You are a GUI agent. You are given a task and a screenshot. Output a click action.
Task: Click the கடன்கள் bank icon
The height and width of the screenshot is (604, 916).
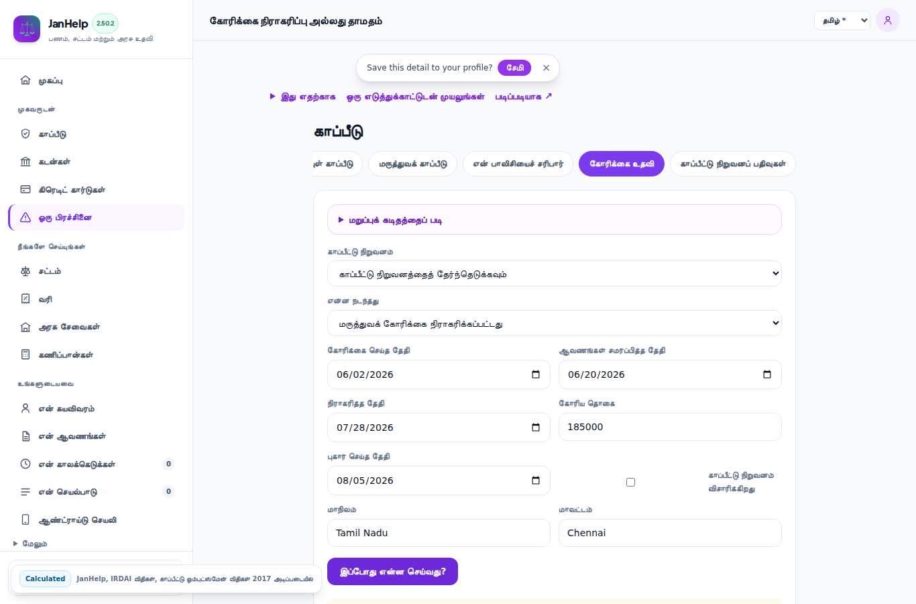click(25, 162)
